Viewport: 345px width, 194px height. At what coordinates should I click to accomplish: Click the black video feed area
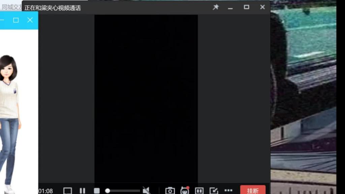coord(146,99)
